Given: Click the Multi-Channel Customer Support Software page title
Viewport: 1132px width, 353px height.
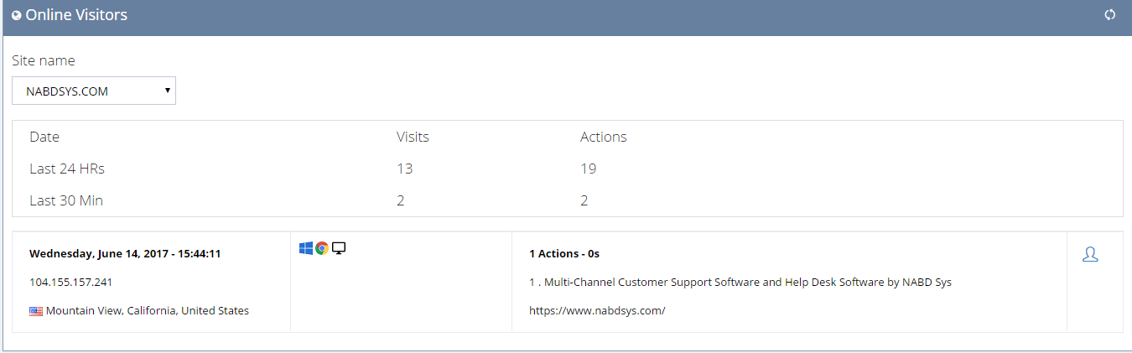Looking at the screenshot, I should pos(740,282).
